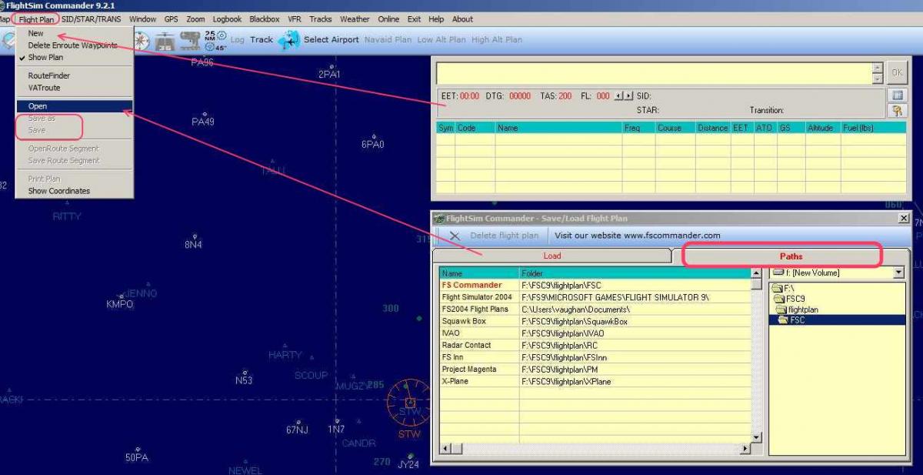Select the X-Plane path row

click(x=594, y=381)
